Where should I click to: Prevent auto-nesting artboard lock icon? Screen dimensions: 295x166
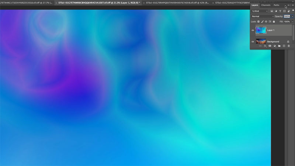coord(270,22)
